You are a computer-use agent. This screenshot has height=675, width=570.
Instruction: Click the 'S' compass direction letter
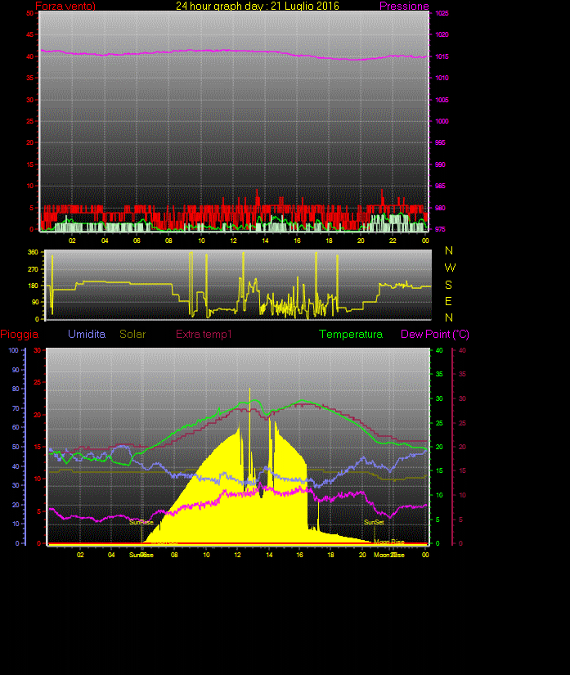click(450, 285)
